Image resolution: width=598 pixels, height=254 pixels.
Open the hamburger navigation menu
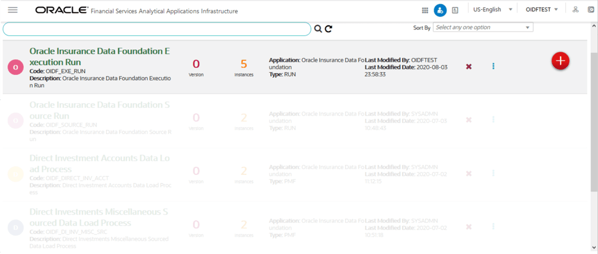[x=13, y=10]
